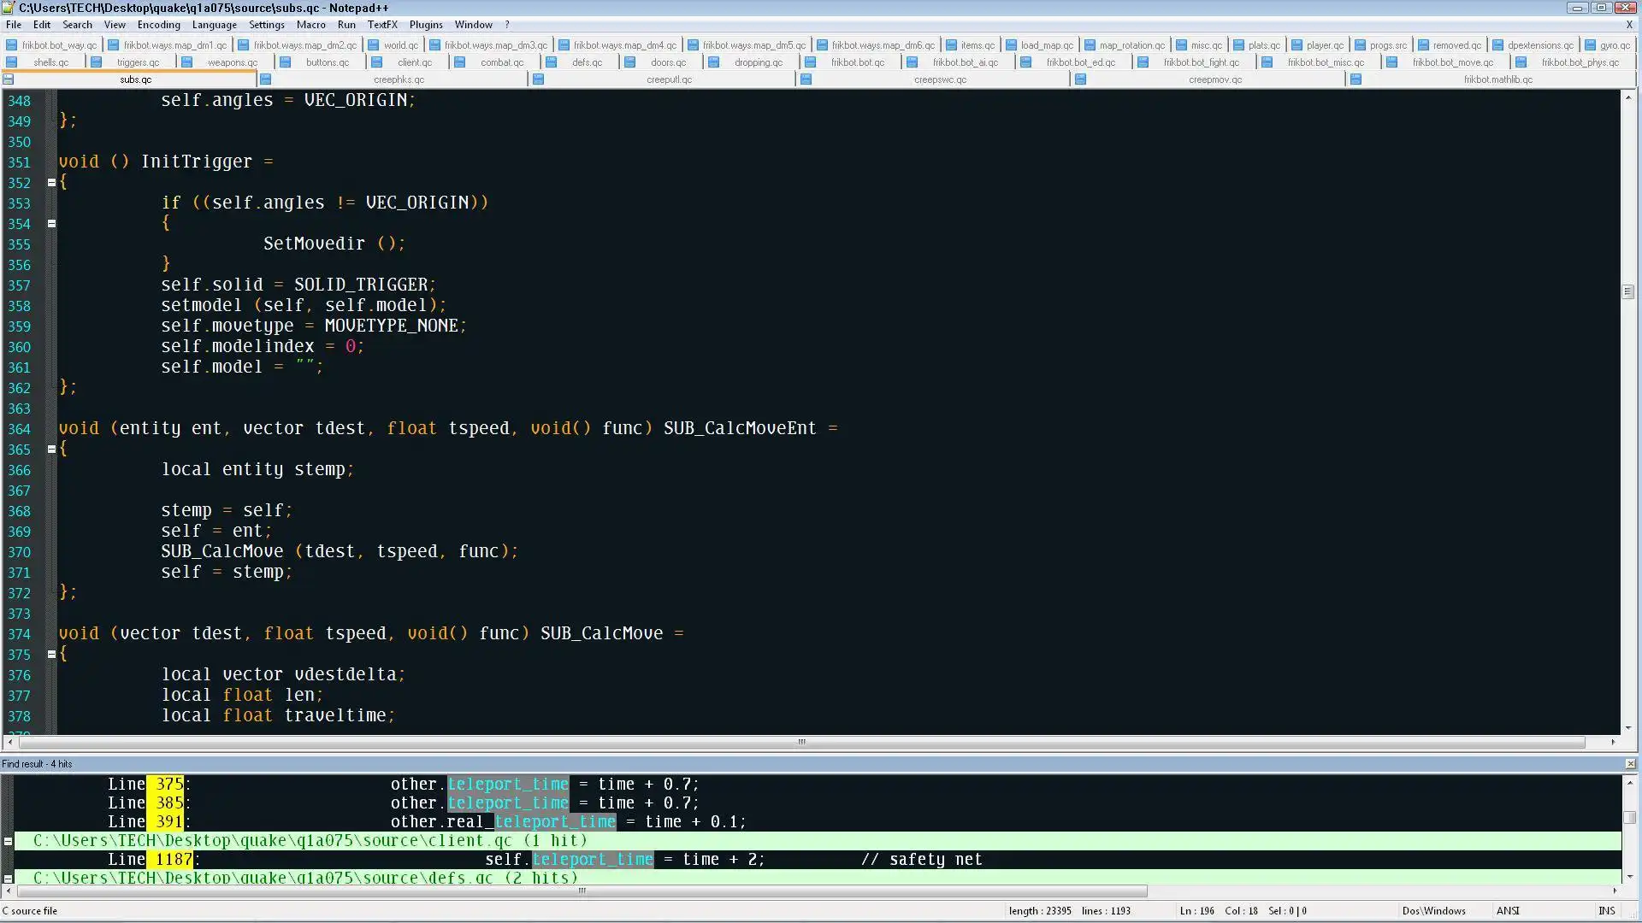Click editor horizontal scrollbar right arrow
This screenshot has width=1642, height=923.
pos(1613,742)
